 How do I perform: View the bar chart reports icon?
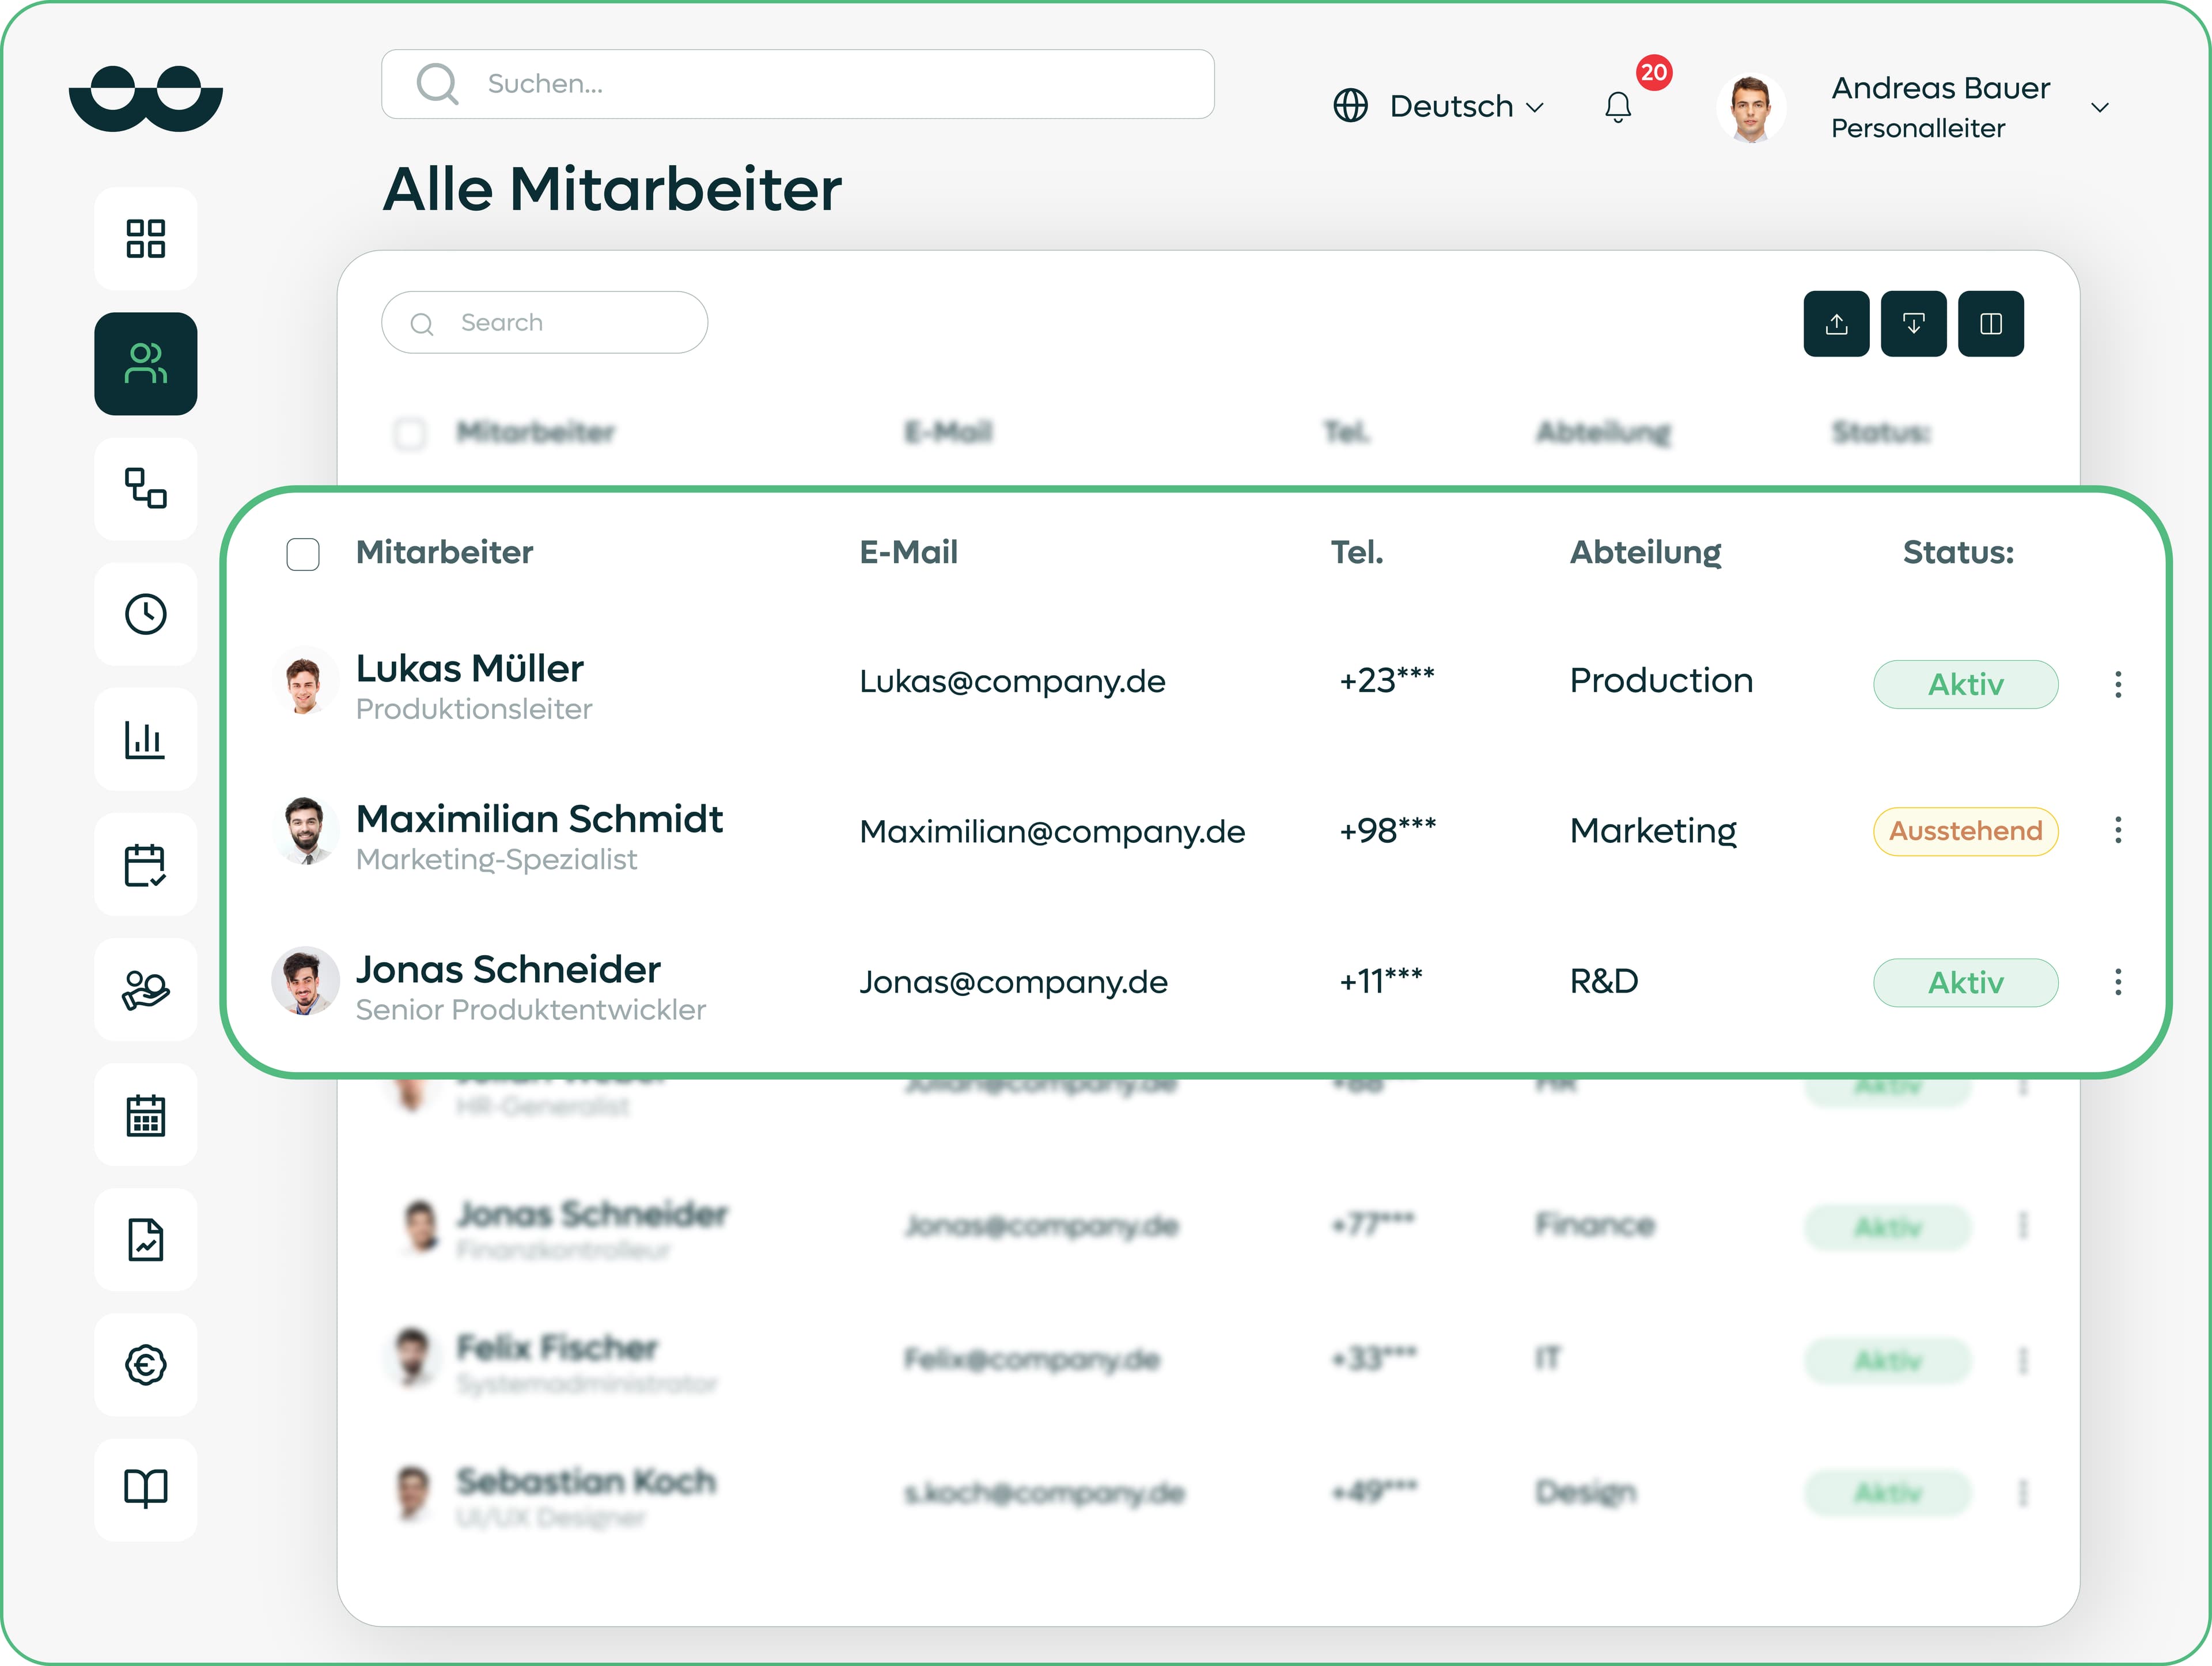(146, 739)
